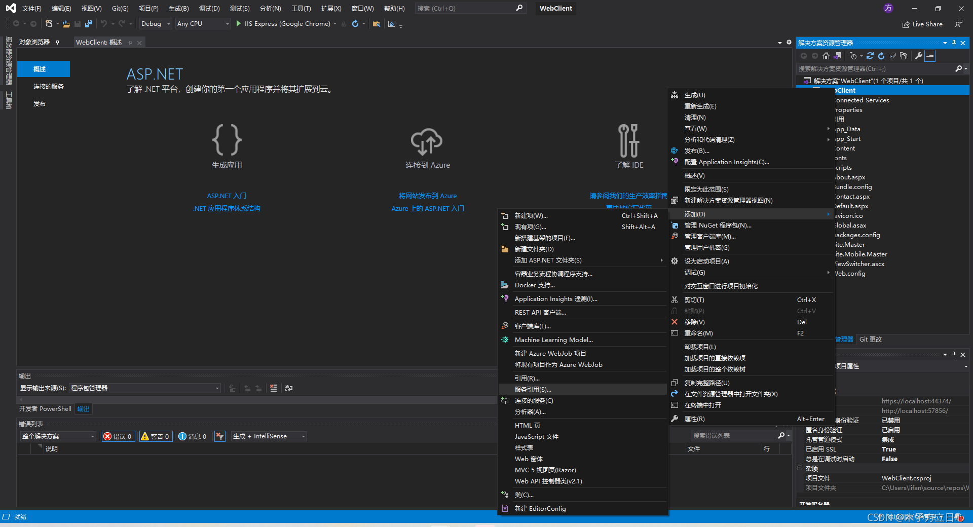Viewport: 973px width, 527px height.
Task: Click the Preview Selected Items icon
Action: (930, 56)
